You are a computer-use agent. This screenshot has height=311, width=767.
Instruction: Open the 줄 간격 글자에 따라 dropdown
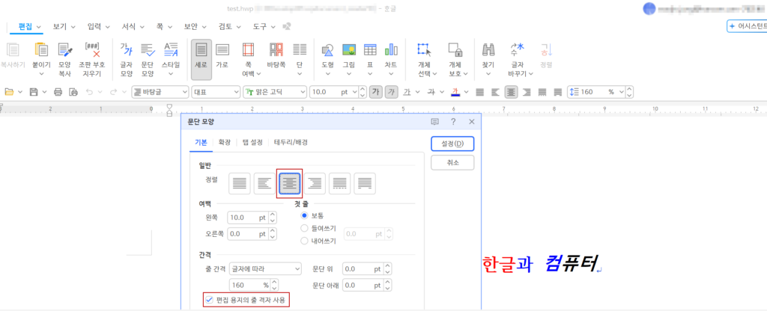pos(265,268)
